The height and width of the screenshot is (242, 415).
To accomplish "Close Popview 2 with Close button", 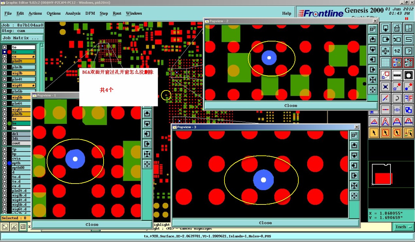I will pos(290,105).
